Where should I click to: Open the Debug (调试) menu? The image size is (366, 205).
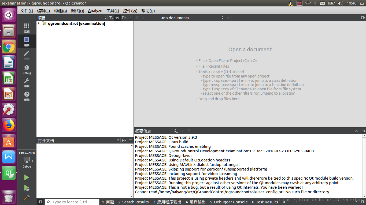pyautogui.click(x=77, y=11)
